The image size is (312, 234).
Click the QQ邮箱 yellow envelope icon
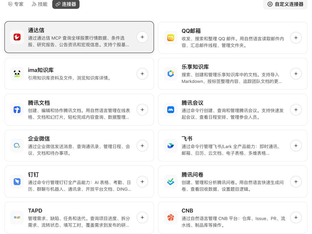(x=171, y=38)
